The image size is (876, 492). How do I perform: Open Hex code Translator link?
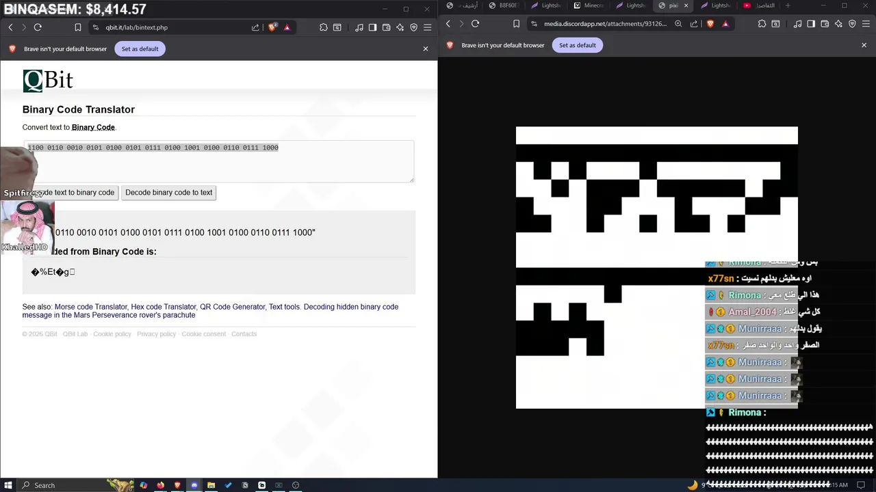point(164,307)
